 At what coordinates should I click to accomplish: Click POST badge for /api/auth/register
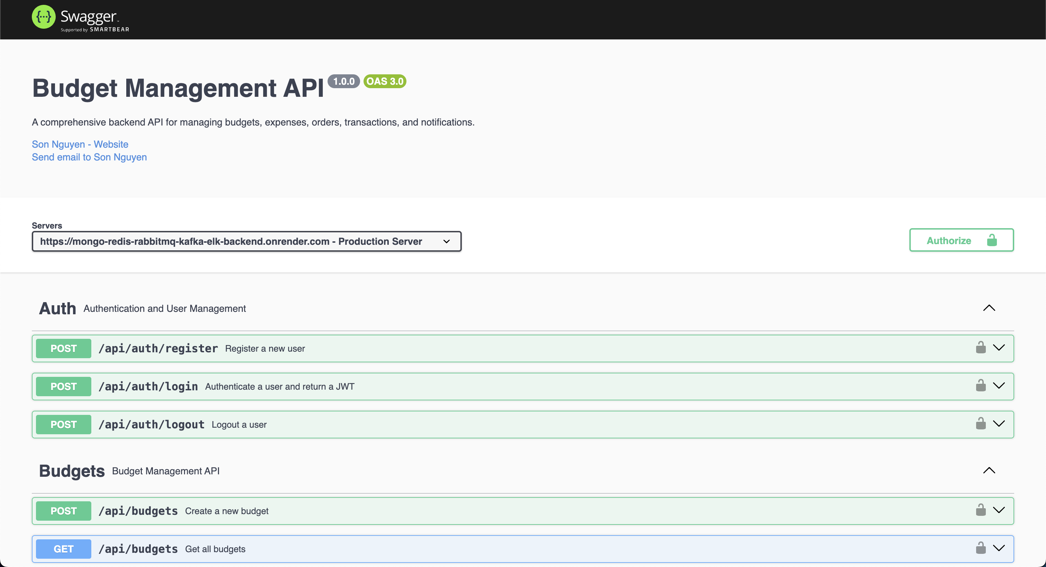[63, 348]
